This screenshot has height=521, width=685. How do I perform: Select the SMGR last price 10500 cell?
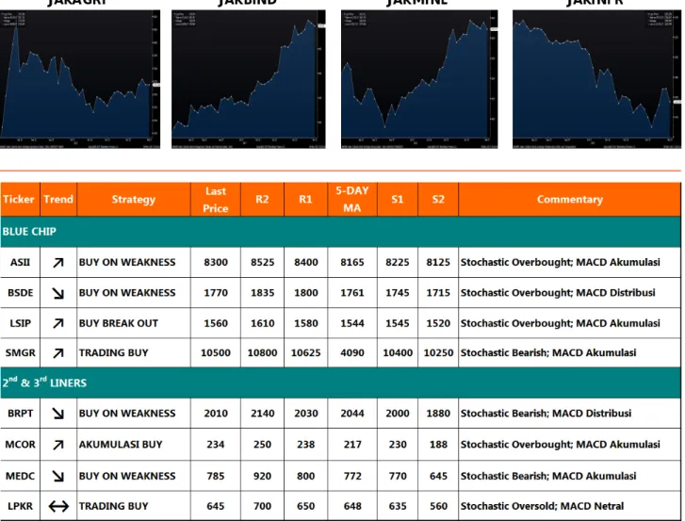(x=216, y=353)
